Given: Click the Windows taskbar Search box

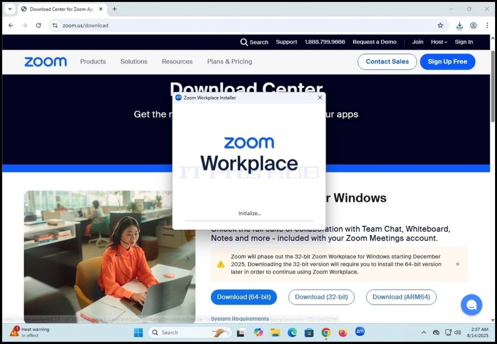Looking at the screenshot, I should (190, 332).
